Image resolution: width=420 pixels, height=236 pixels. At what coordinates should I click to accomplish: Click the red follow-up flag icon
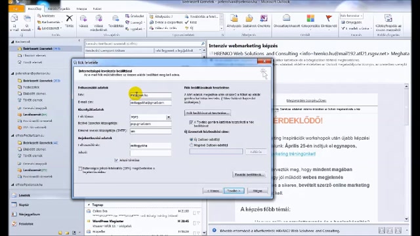(329, 18)
